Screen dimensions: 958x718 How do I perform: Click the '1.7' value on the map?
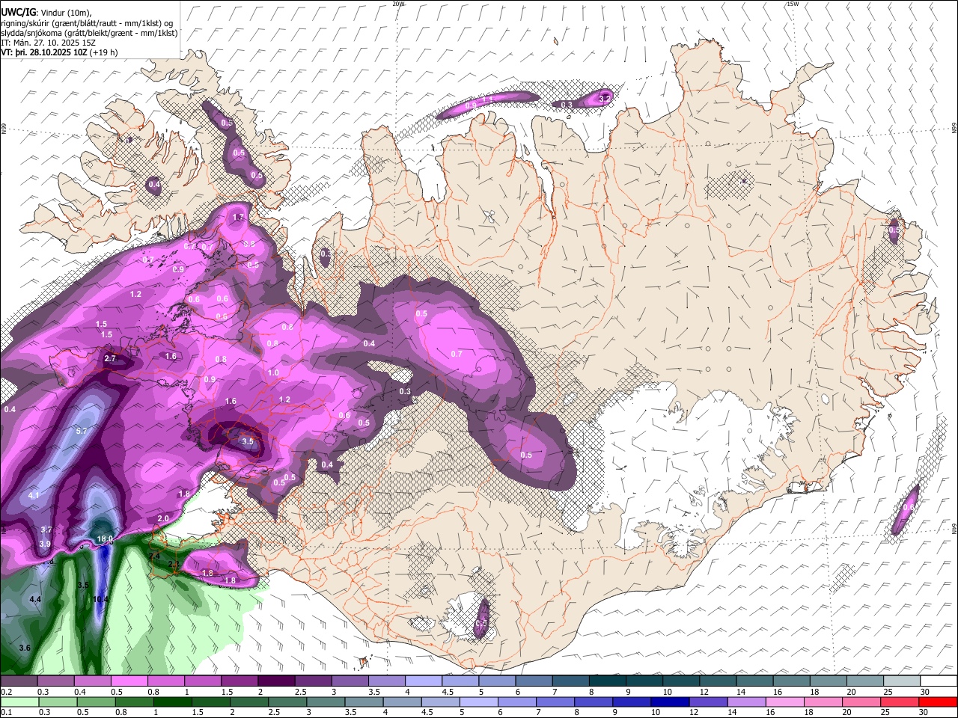[238, 218]
